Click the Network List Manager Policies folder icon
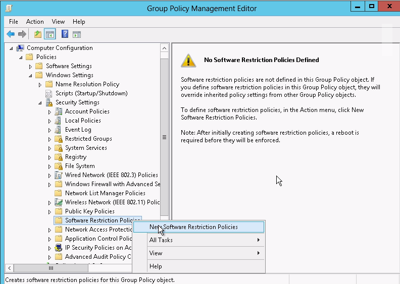Image resolution: width=400 pixels, height=284 pixels. [x=59, y=193]
